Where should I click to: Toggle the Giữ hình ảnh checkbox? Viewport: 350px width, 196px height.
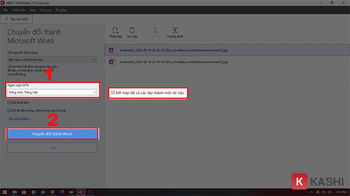10,103
